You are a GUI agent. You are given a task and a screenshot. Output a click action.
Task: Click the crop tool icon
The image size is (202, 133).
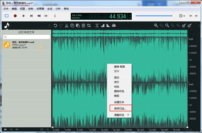click(89, 26)
